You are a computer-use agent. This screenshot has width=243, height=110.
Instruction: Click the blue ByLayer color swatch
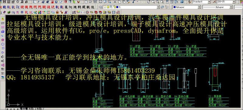point(174,7)
